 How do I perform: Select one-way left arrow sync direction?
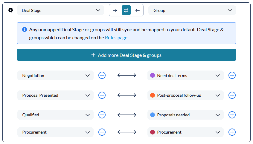pyautogui.click(x=138, y=10)
